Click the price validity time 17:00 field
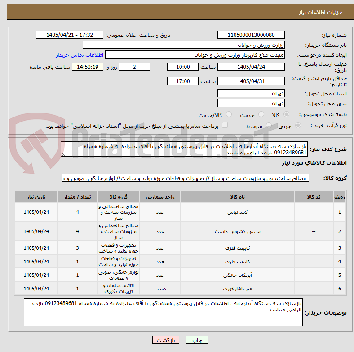The width and height of the screenshot is (354, 352). tap(183, 81)
